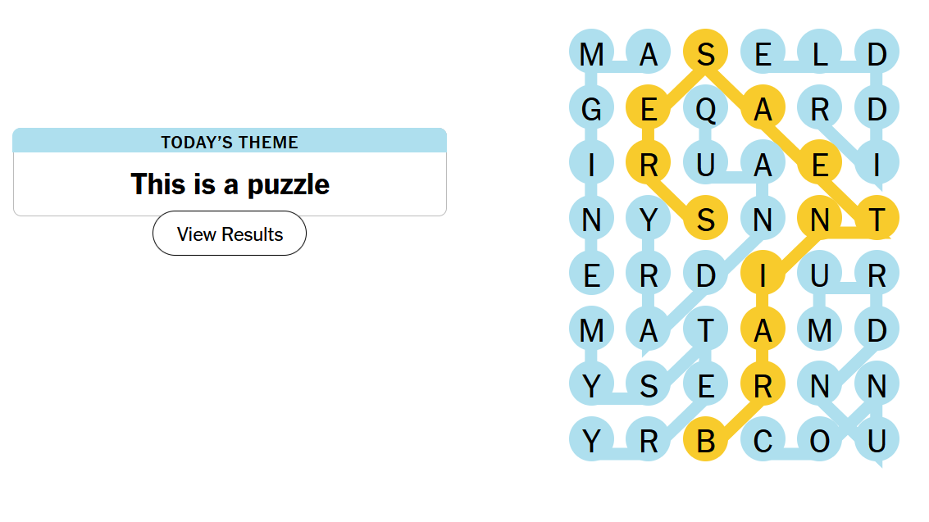This screenshot has height=522, width=929.
Task: Click the Today's Theme header bar
Action: [230, 142]
